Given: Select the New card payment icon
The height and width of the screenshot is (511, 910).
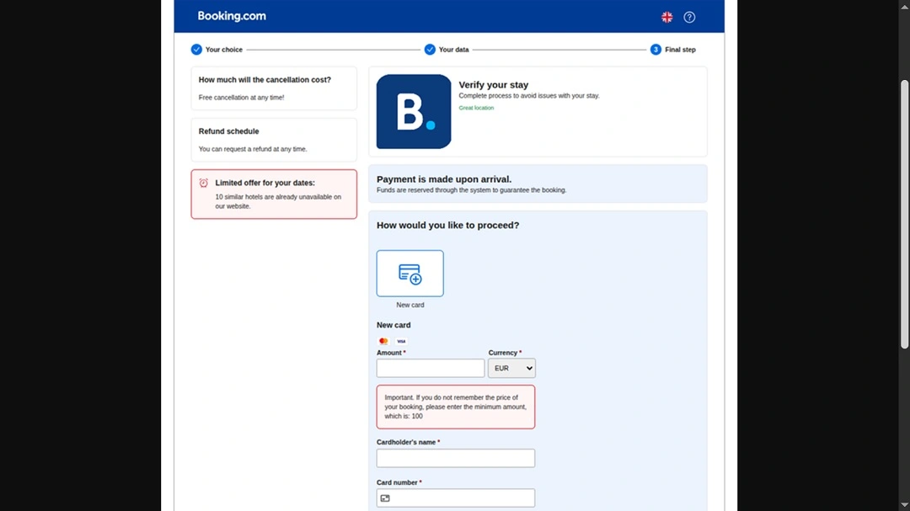Looking at the screenshot, I should click(409, 273).
